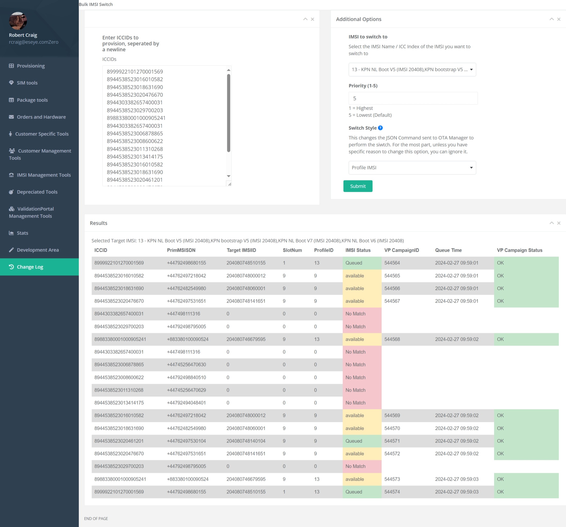
Task: Click the Depreciated Tools bomb icon
Action: [11, 192]
